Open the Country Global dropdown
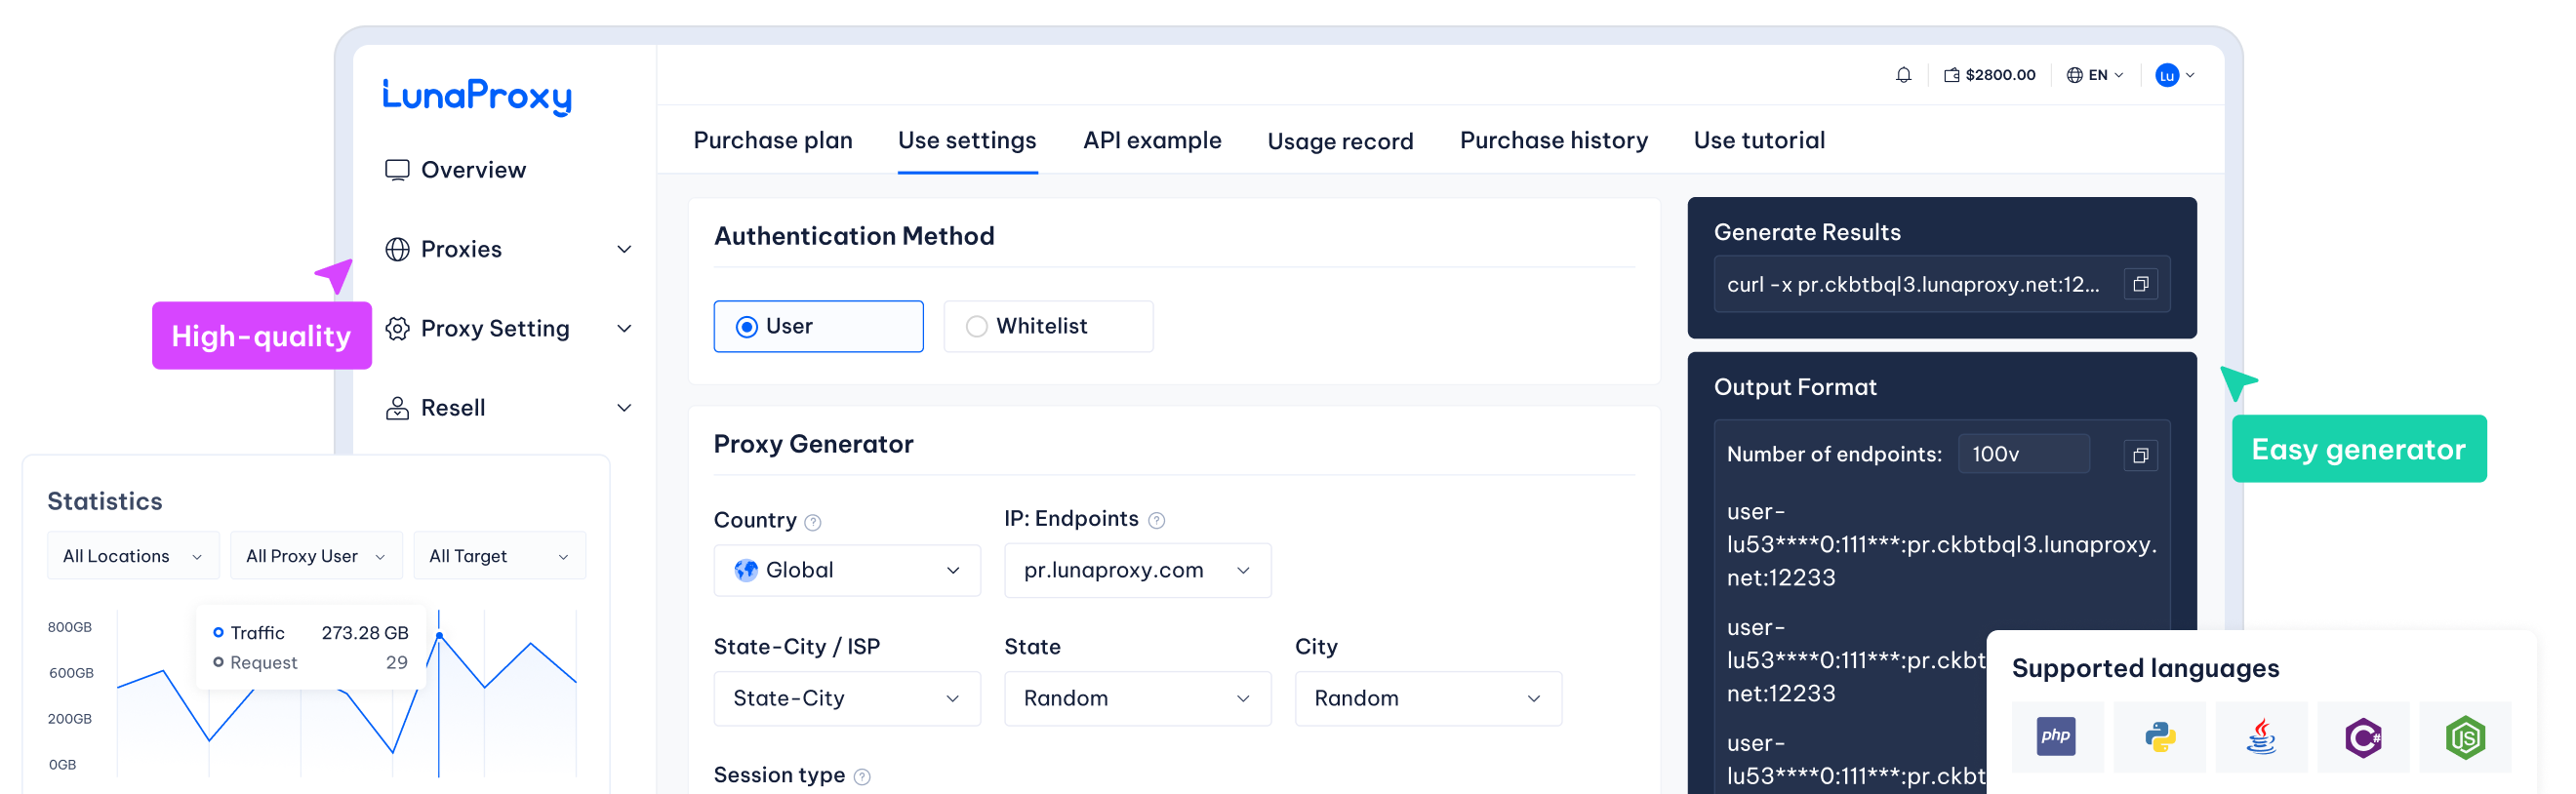 (x=846, y=570)
